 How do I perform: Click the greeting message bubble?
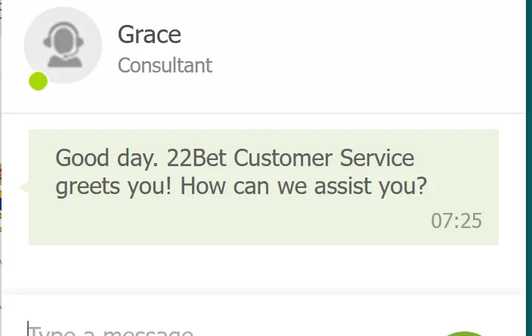[x=264, y=187]
